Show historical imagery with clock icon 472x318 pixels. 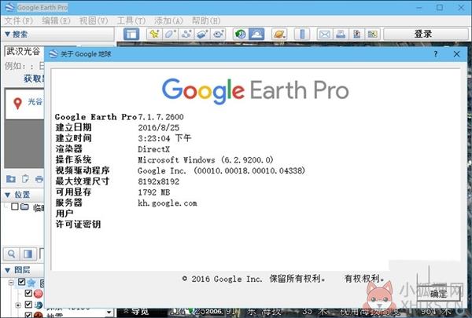pos(241,35)
